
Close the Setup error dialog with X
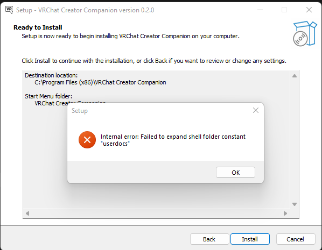click(255, 110)
